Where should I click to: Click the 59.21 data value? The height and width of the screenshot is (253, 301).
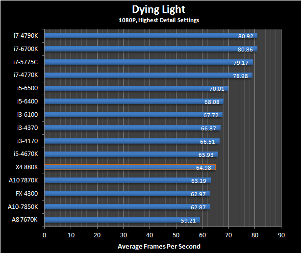pos(188,221)
